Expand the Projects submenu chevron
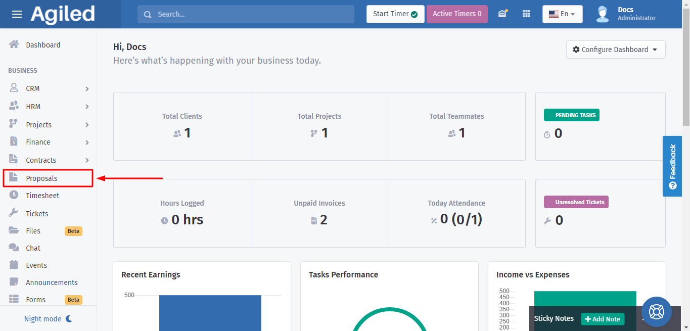This screenshot has width=690, height=331. pyautogui.click(x=87, y=125)
